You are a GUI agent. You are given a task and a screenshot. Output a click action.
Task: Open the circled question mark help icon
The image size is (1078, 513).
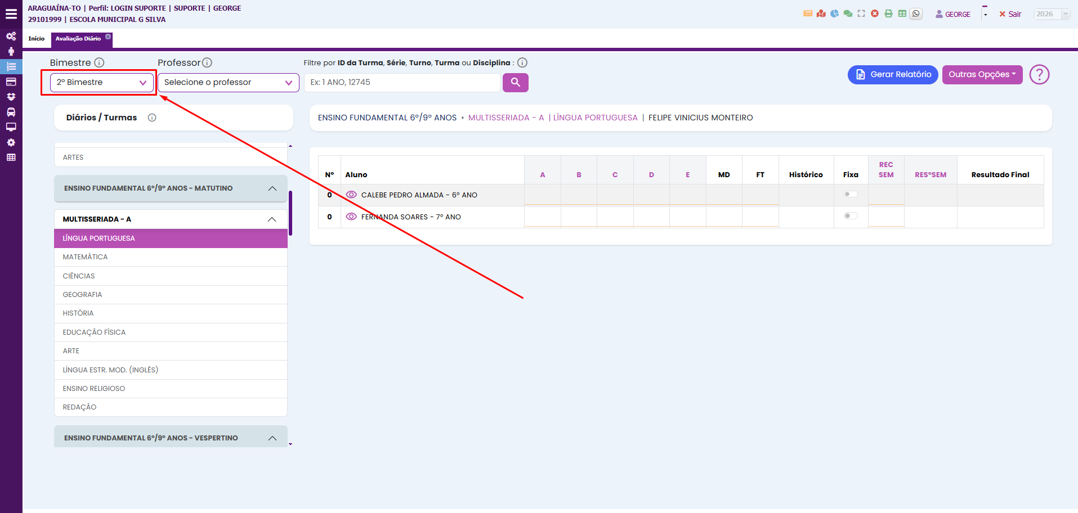click(1039, 74)
